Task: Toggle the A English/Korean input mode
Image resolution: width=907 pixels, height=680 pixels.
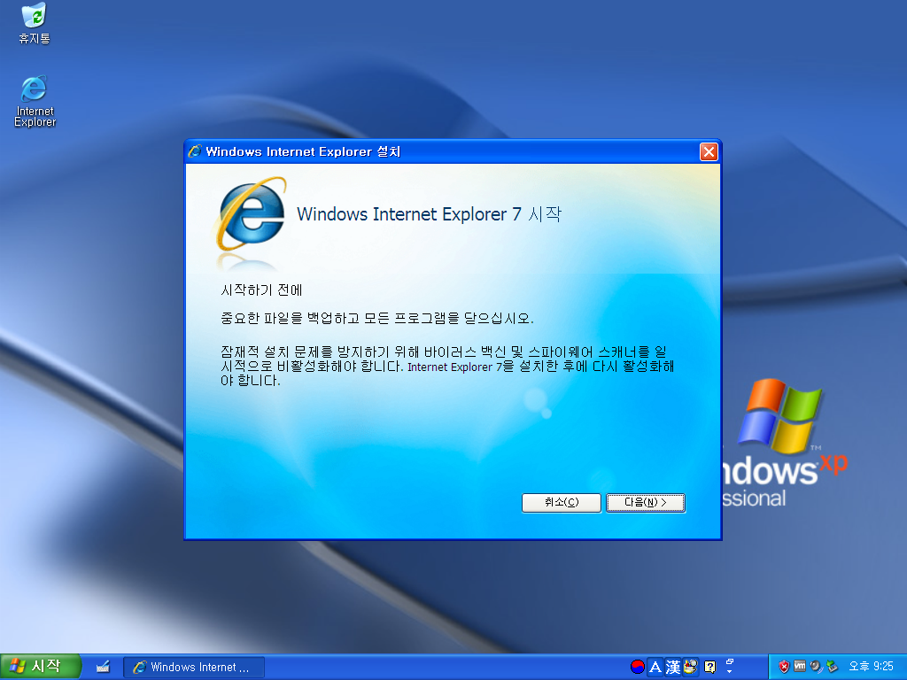Action: 655,667
